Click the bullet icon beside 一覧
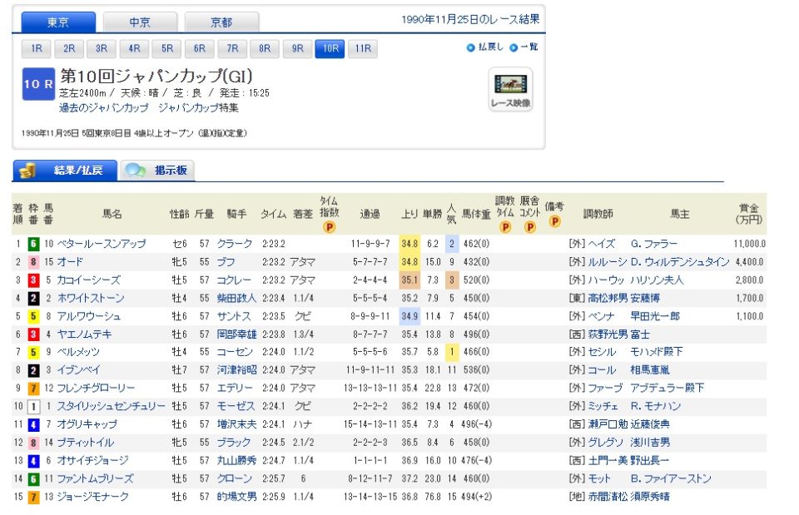799x515 pixels. (514, 47)
